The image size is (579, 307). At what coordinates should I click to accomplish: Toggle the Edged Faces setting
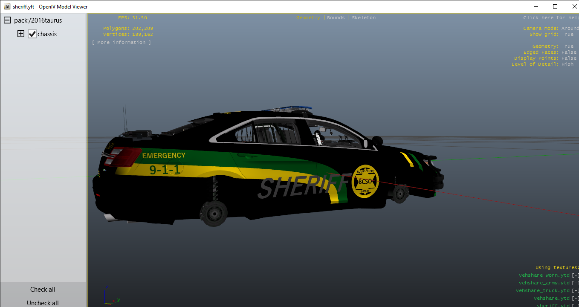click(568, 52)
